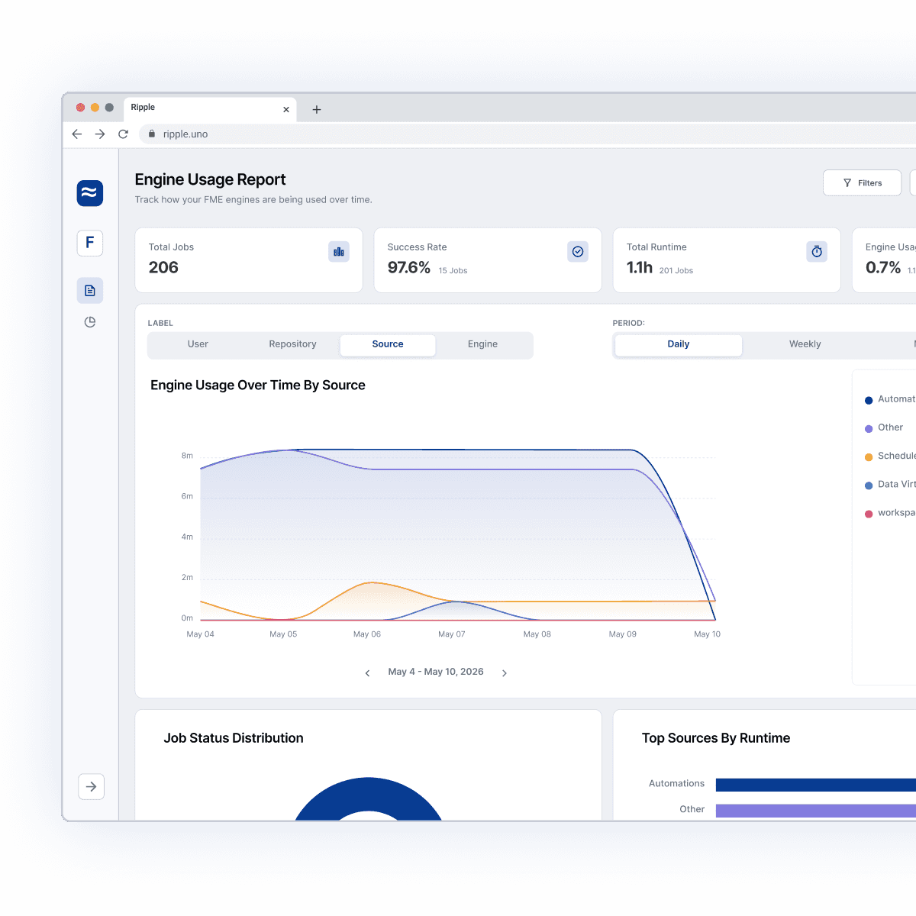Go to next date range chevron
The height and width of the screenshot is (916, 916).
(x=505, y=672)
